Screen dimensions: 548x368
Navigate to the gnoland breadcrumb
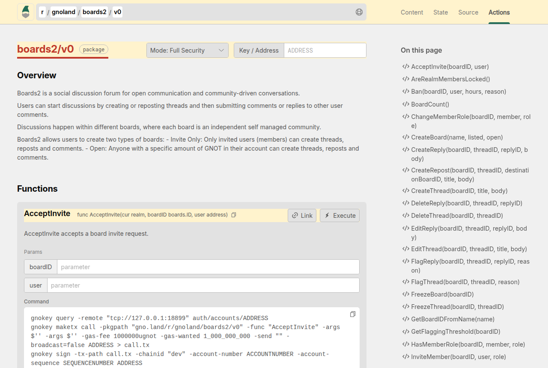pos(63,12)
